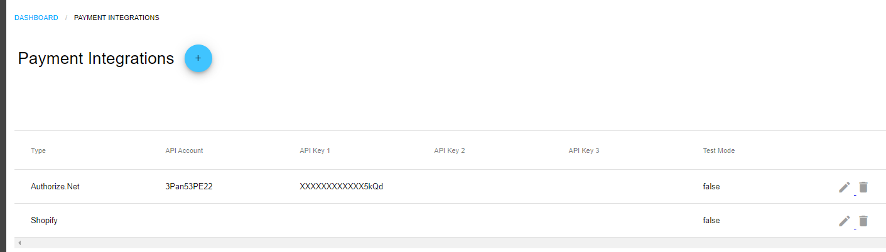Click the Test Mode column header
The image size is (886, 252).
pyautogui.click(x=719, y=150)
